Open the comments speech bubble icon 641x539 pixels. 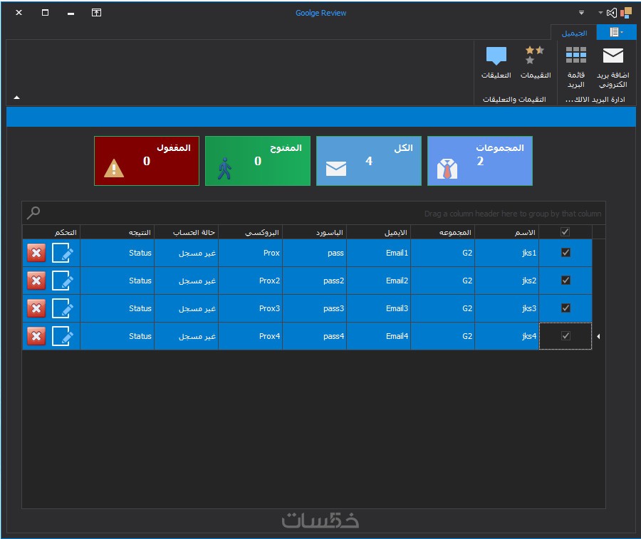click(496, 56)
